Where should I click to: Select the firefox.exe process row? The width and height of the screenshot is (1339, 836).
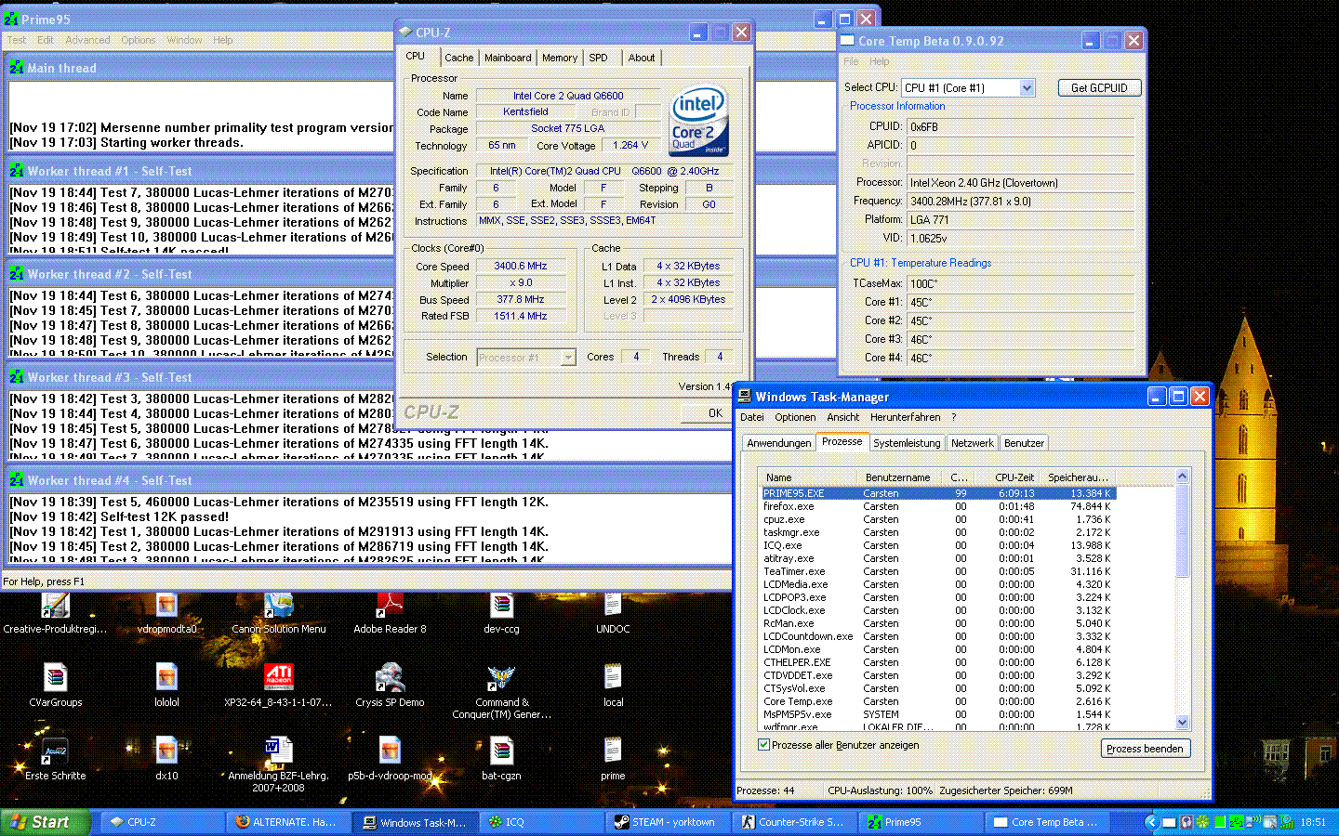coord(790,506)
